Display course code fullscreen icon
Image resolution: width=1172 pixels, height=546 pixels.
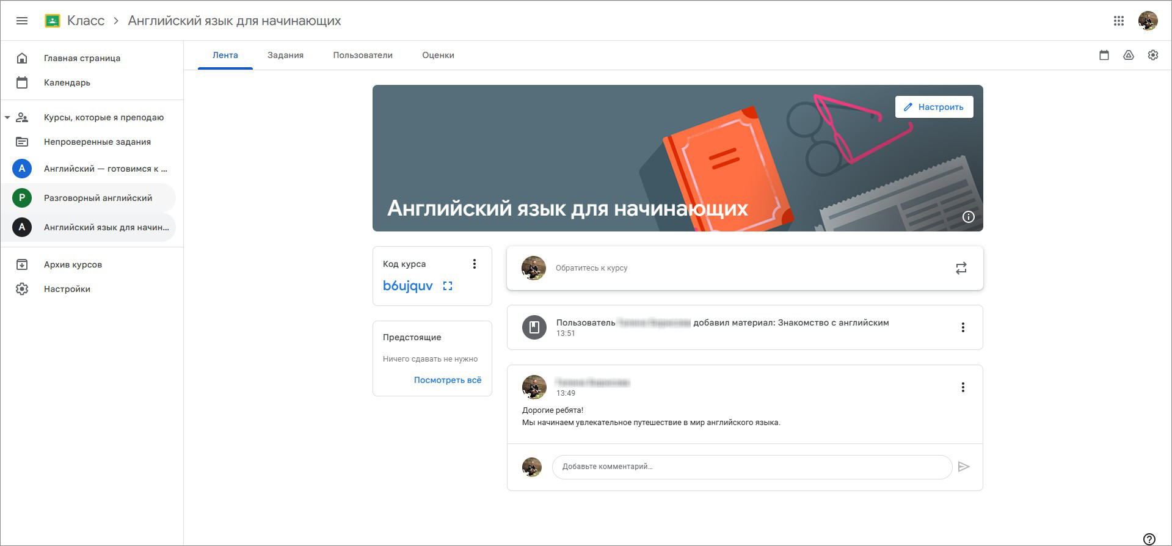click(x=448, y=286)
